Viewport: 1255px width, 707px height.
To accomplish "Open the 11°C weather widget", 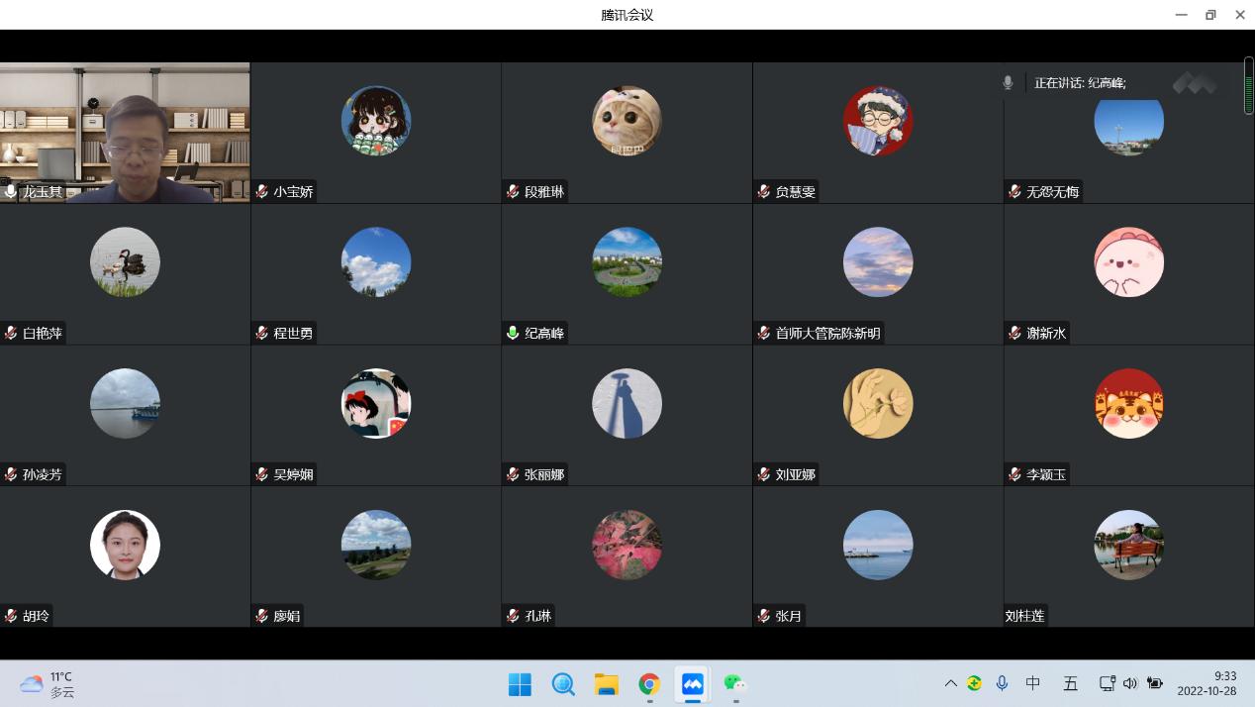I will (x=48, y=684).
